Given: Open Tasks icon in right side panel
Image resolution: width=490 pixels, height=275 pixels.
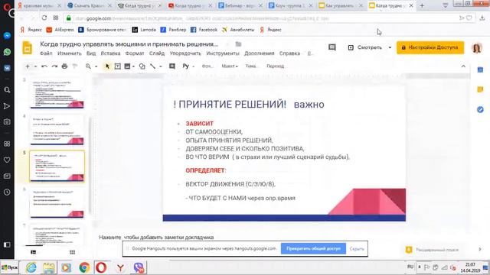Looking at the screenshot, I should coord(480,109).
